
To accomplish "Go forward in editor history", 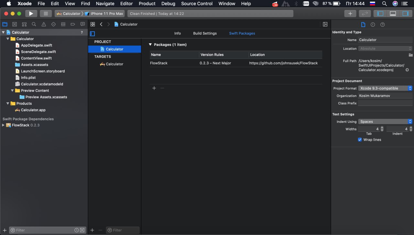I will [108, 24].
